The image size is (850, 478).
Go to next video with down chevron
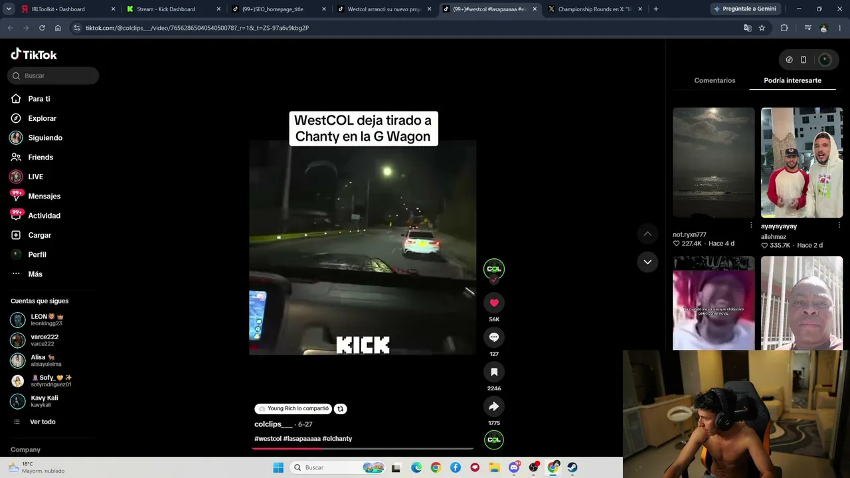point(647,262)
